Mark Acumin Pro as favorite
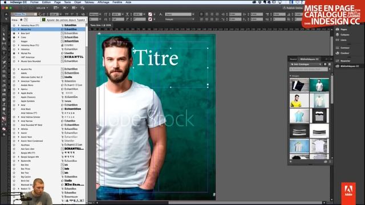The width and height of the screenshot is (365, 205). tap(14, 69)
